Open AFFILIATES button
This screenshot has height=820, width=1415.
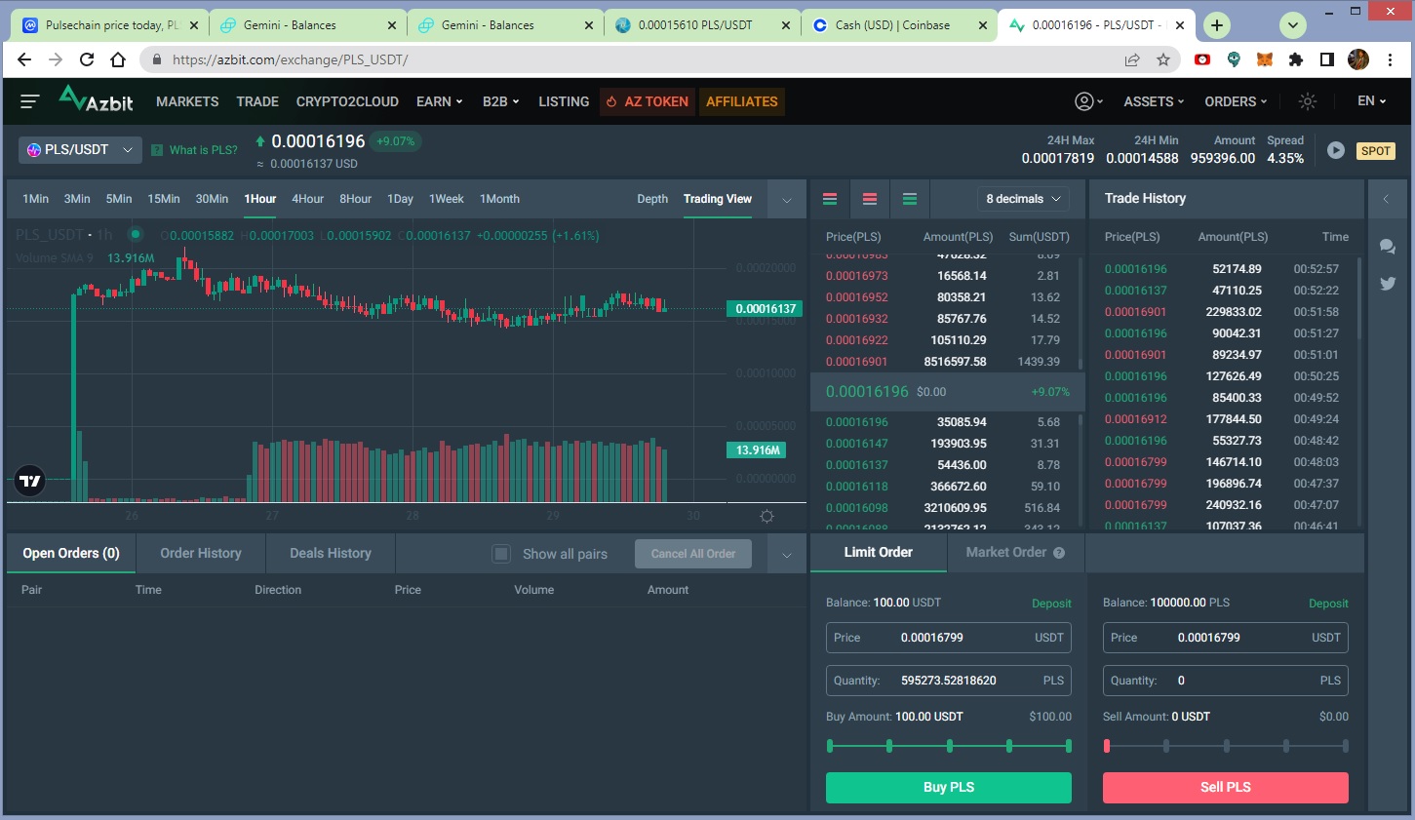coord(742,101)
